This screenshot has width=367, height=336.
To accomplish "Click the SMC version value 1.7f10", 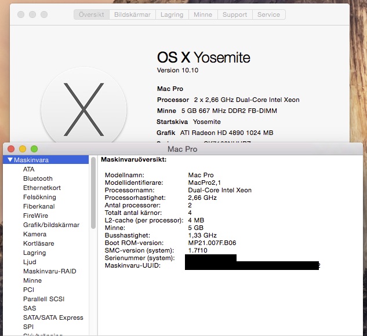I will tap(198, 250).
